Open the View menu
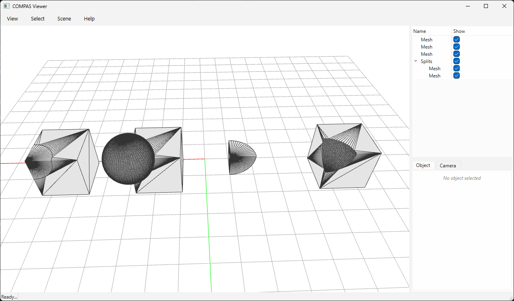 [x=12, y=19]
